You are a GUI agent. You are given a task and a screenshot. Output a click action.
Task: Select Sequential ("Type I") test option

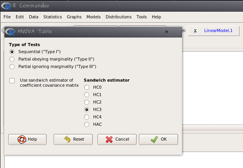click(12, 52)
